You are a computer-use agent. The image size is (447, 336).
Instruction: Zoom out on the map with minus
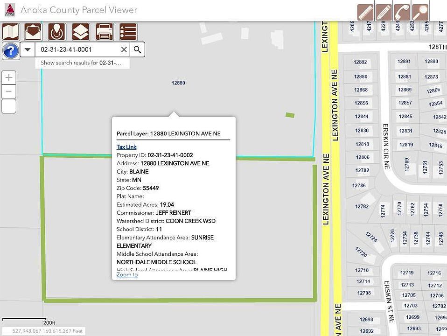pyautogui.click(x=9, y=91)
